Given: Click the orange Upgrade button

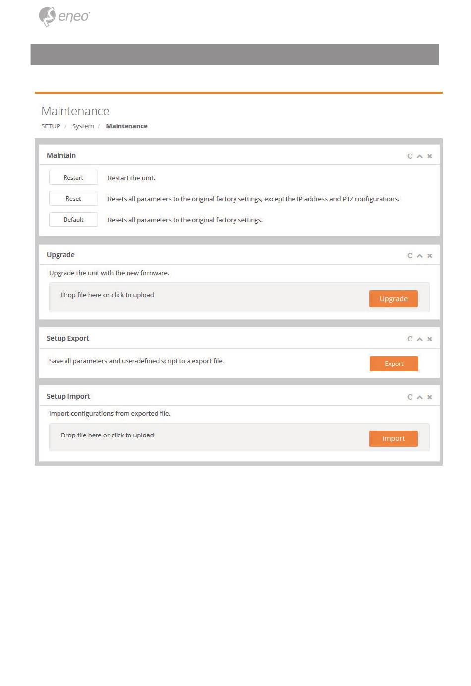Looking at the screenshot, I should [x=394, y=299].
